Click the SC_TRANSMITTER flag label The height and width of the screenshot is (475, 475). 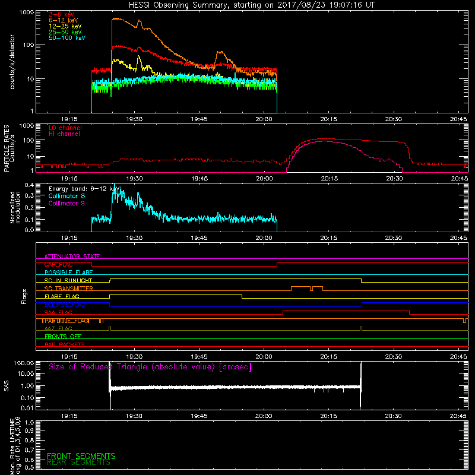click(69, 289)
